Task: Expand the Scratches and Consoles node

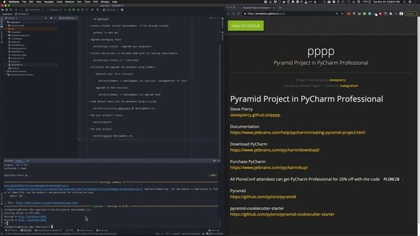Action: pyautogui.click(x=6, y=75)
